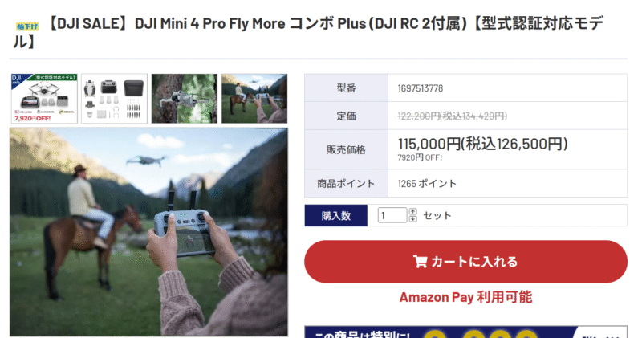Viewport: 642px width, 338px height.
Task: Click the shopping cart icon in red button
Action: (420, 262)
